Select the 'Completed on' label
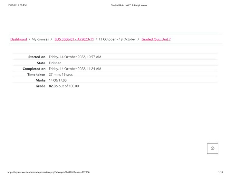Viewport: 230px width, 178px height. [x=34, y=69]
